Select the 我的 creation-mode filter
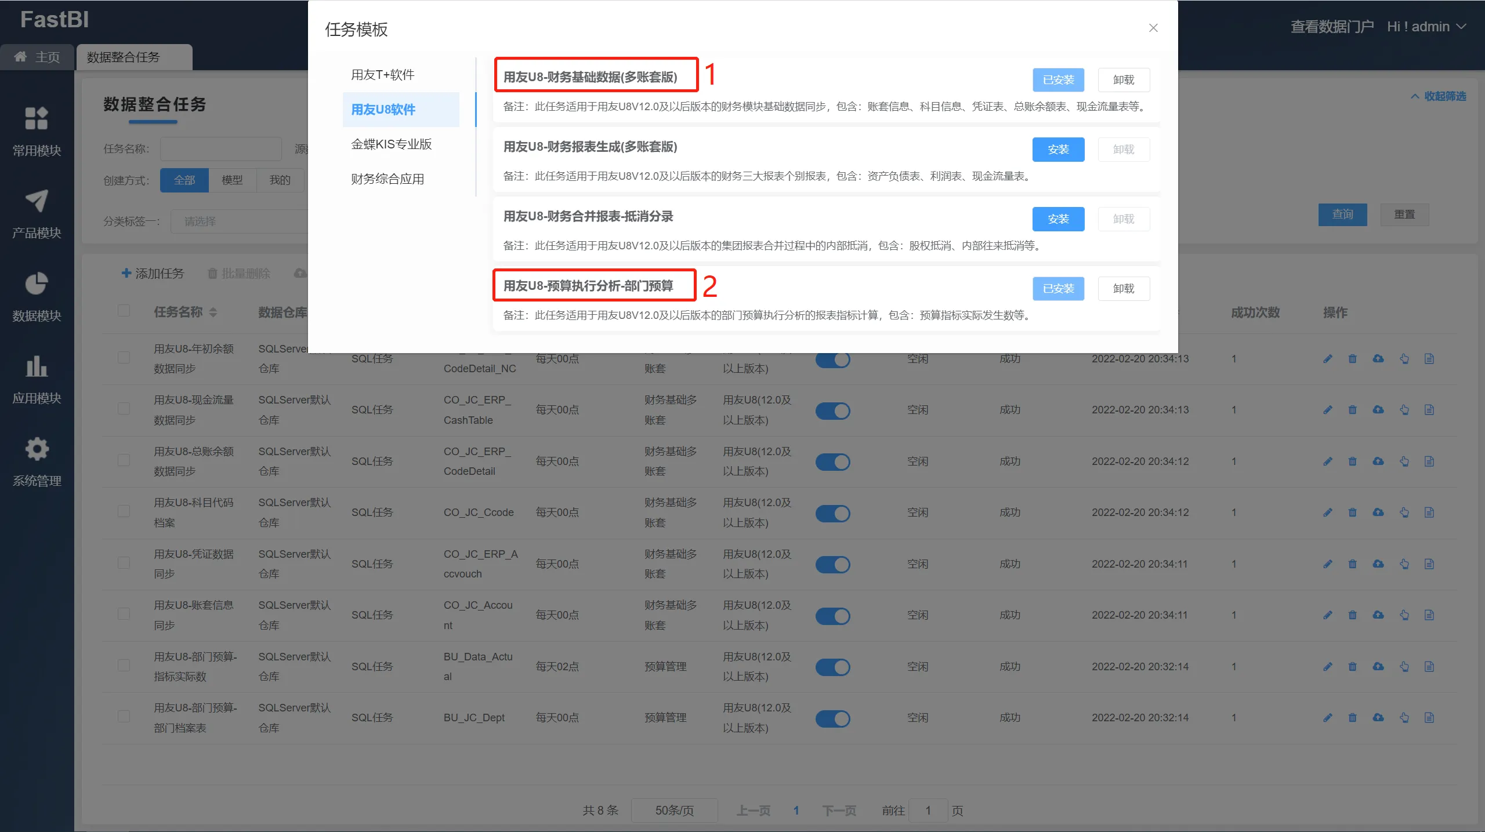Image resolution: width=1485 pixels, height=832 pixels. [x=280, y=180]
